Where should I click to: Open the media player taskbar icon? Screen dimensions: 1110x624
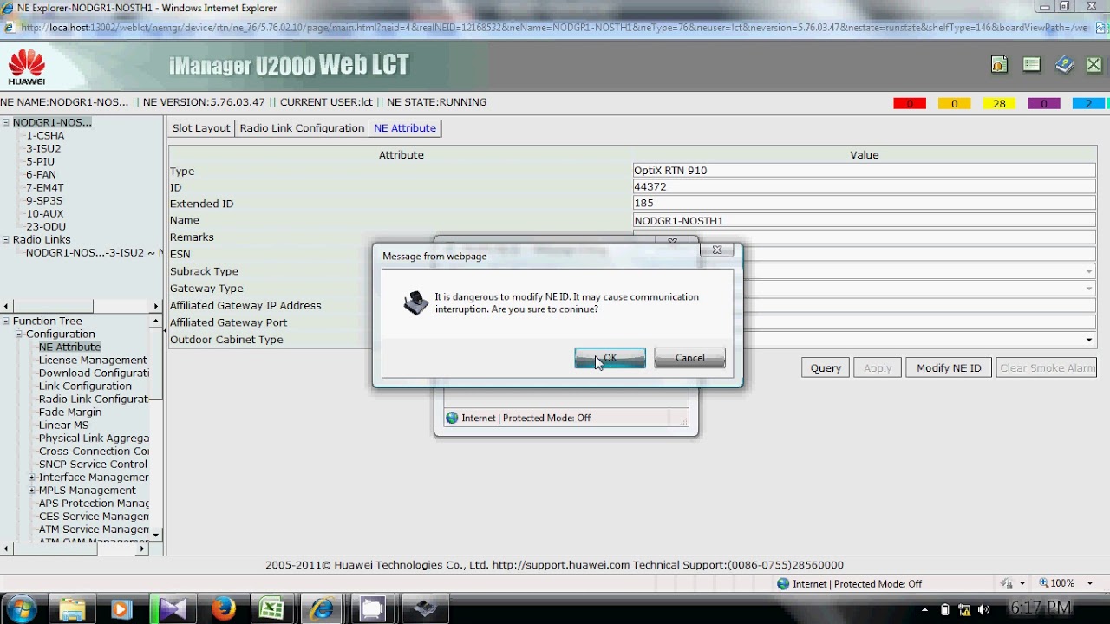pos(122,609)
